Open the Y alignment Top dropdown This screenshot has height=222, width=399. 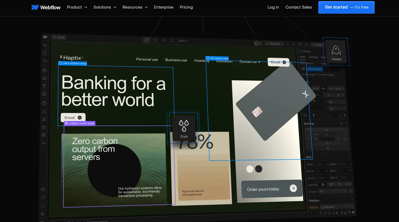(337, 108)
